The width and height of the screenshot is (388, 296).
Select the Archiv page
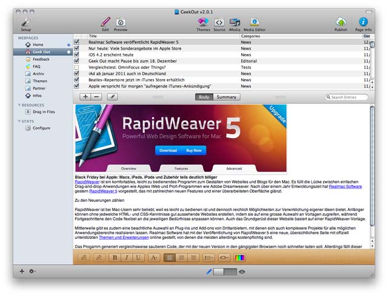(43, 74)
